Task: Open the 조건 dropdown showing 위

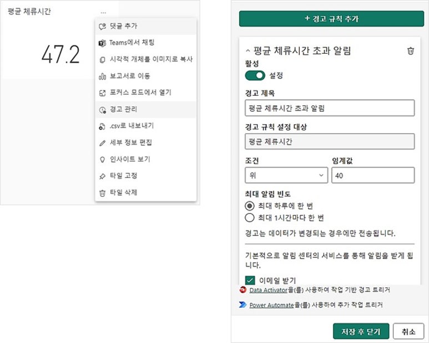Action: [x=286, y=176]
